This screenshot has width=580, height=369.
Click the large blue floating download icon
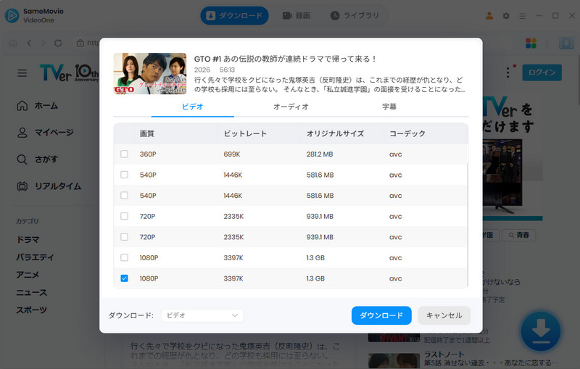(540, 331)
